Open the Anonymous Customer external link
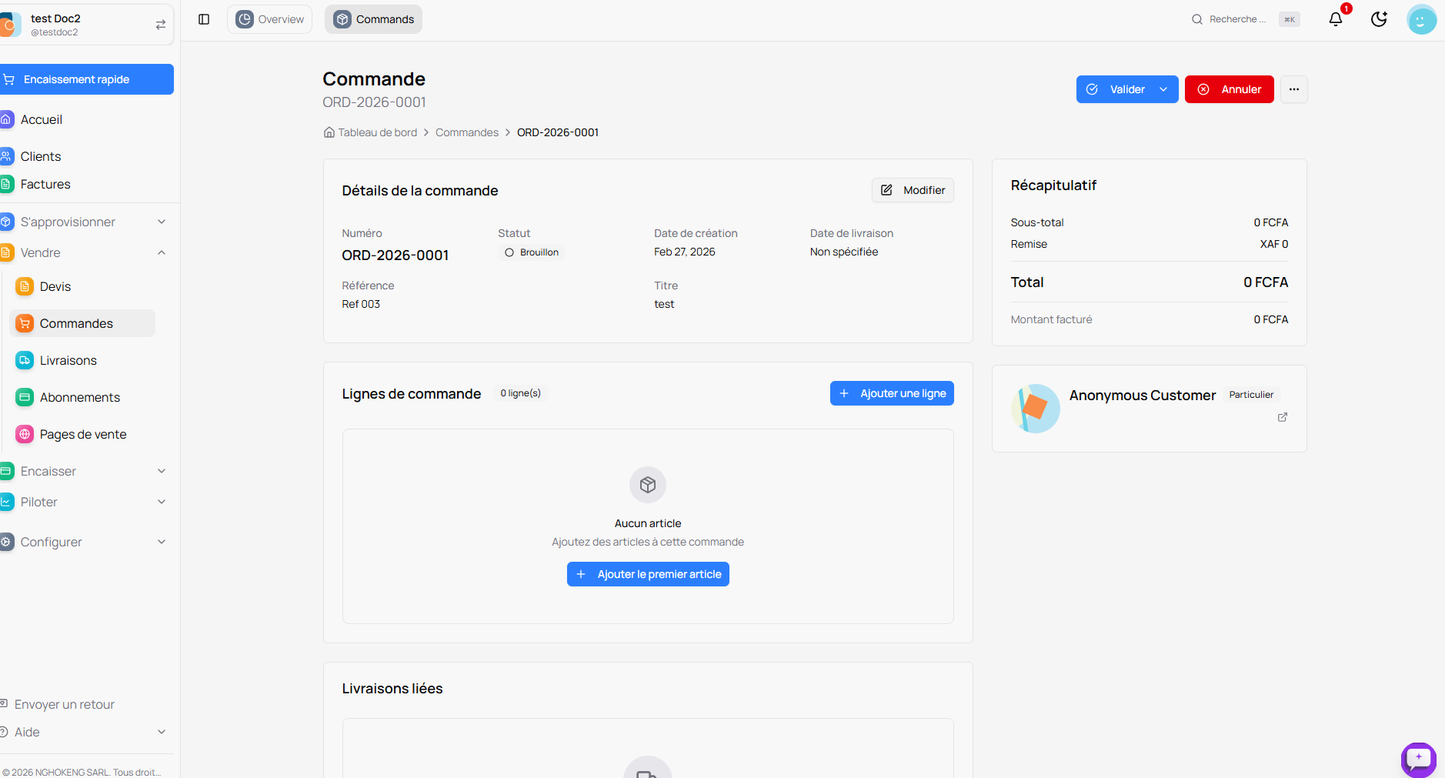The width and height of the screenshot is (1445, 778). 1282,417
